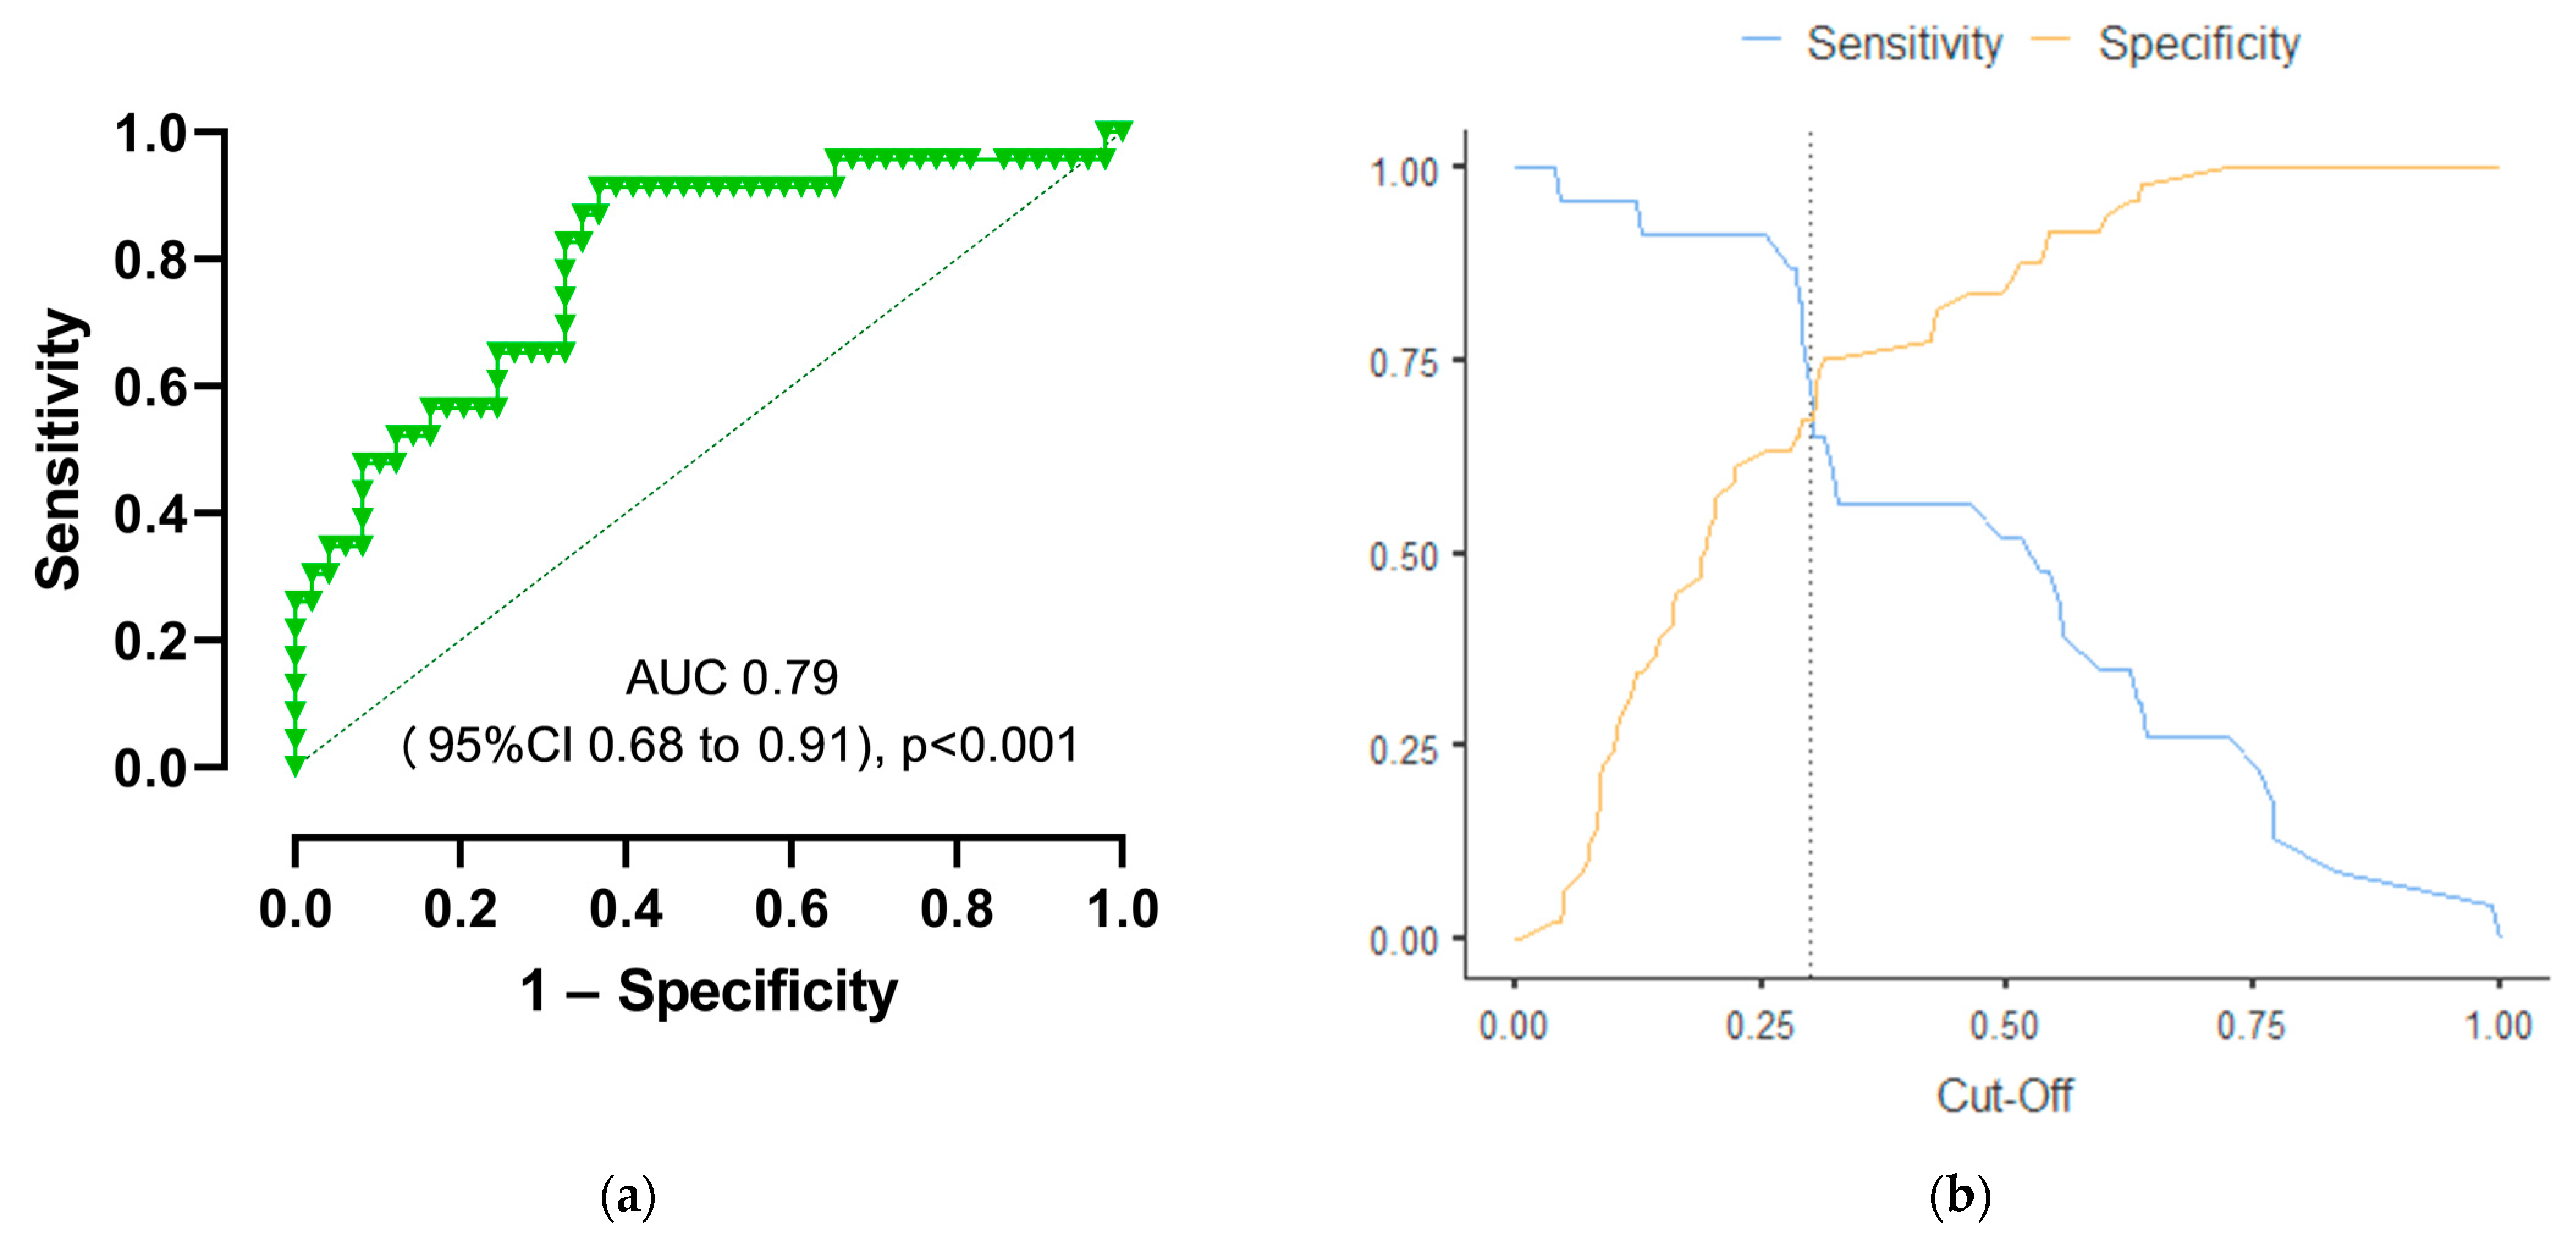2576x1243 pixels.
Task: Click the panel label (a)
Action: click(628, 1196)
